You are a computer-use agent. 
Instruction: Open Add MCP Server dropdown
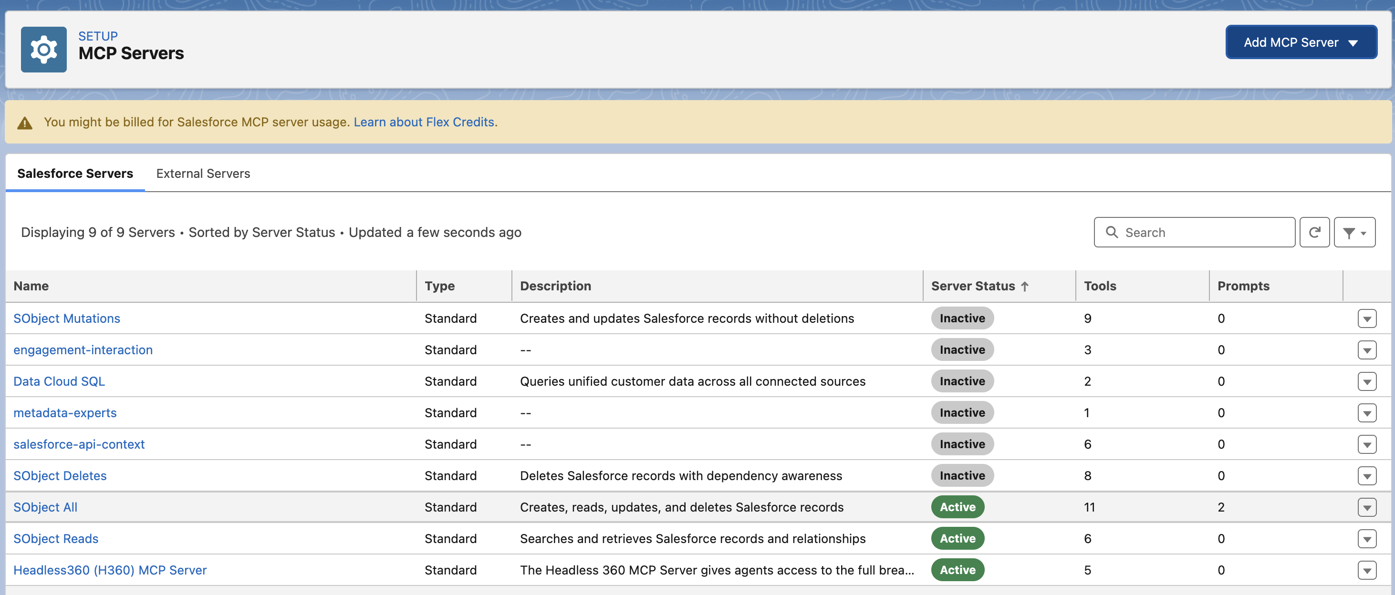[1301, 42]
